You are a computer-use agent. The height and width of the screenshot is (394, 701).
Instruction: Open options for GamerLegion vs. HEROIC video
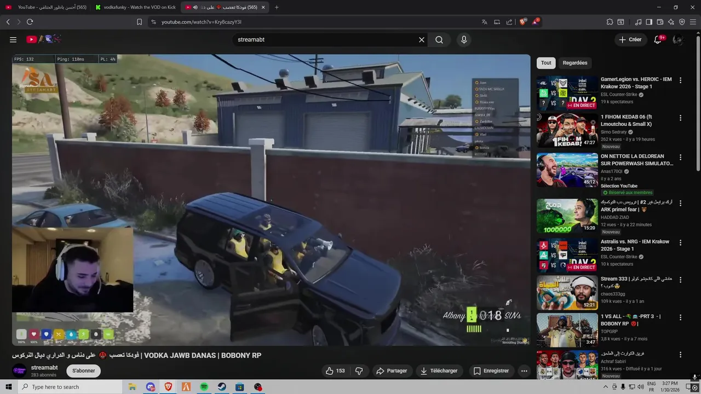[680, 80]
